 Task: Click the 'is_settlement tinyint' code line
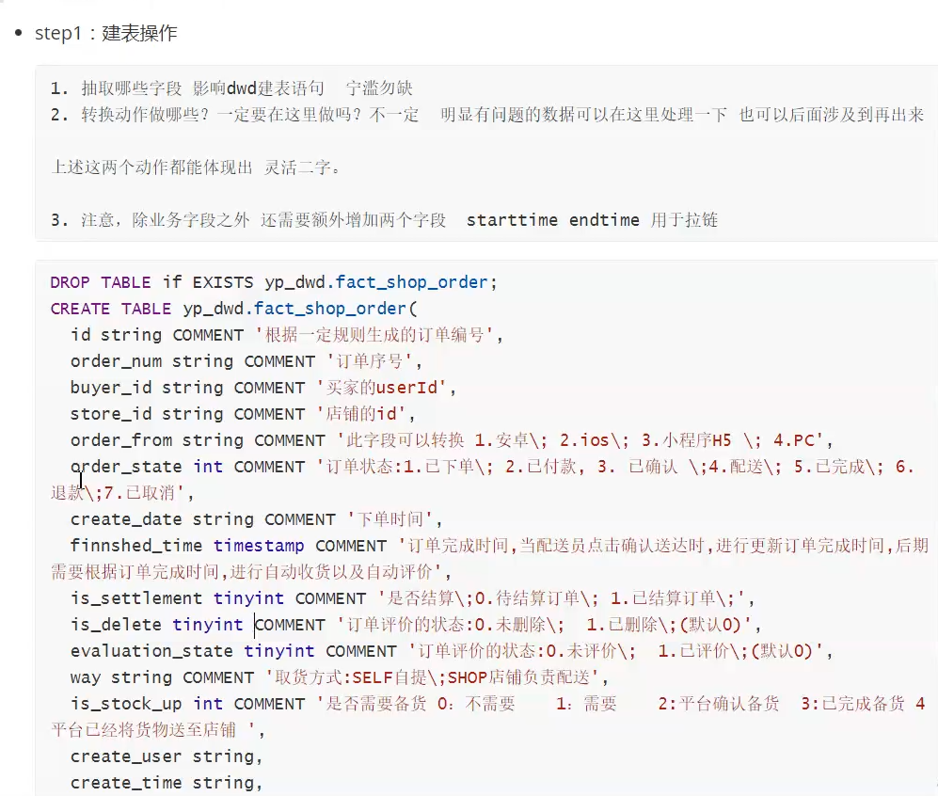[x=412, y=598]
